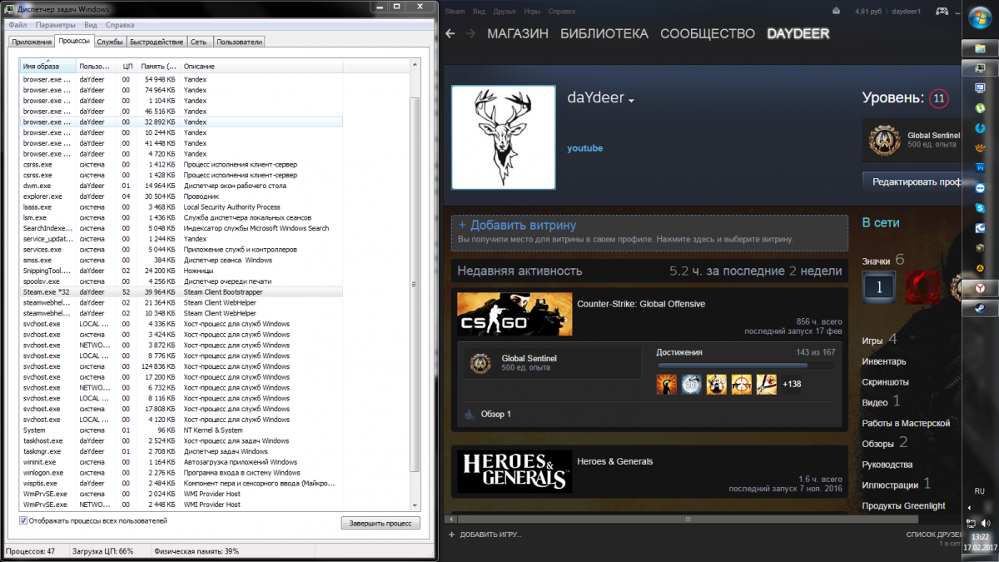Go to БИБЛИОТЕКА in Steam

(x=604, y=34)
